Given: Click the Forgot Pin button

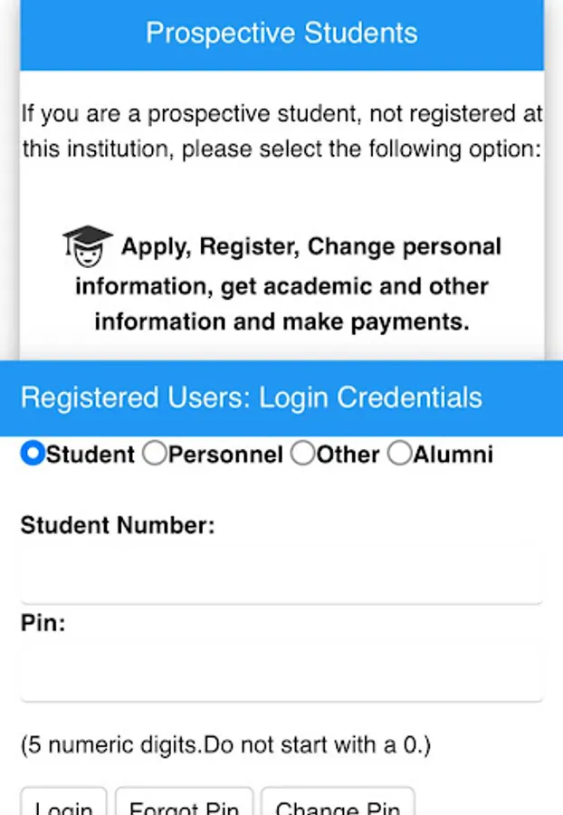Looking at the screenshot, I should [x=184, y=806].
